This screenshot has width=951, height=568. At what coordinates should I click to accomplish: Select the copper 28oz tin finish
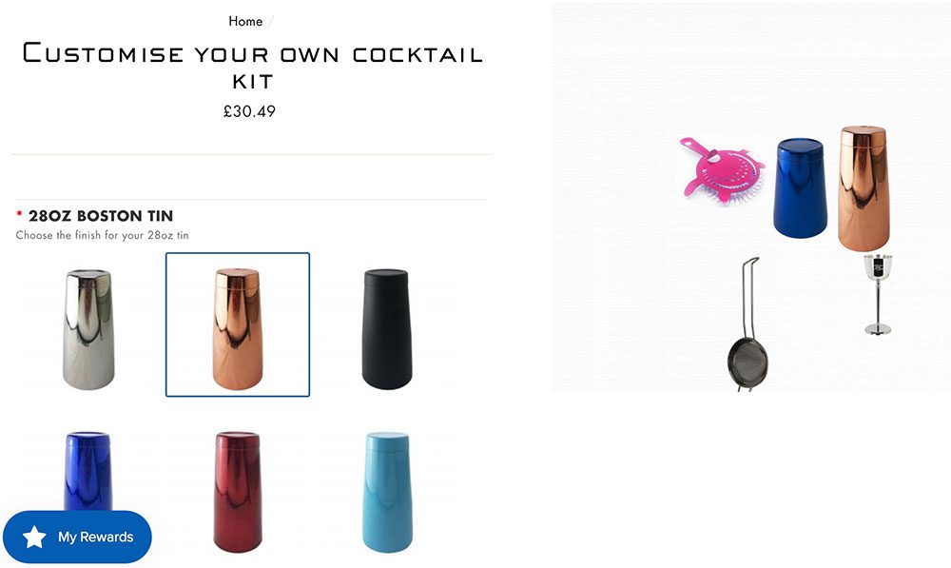click(x=236, y=328)
